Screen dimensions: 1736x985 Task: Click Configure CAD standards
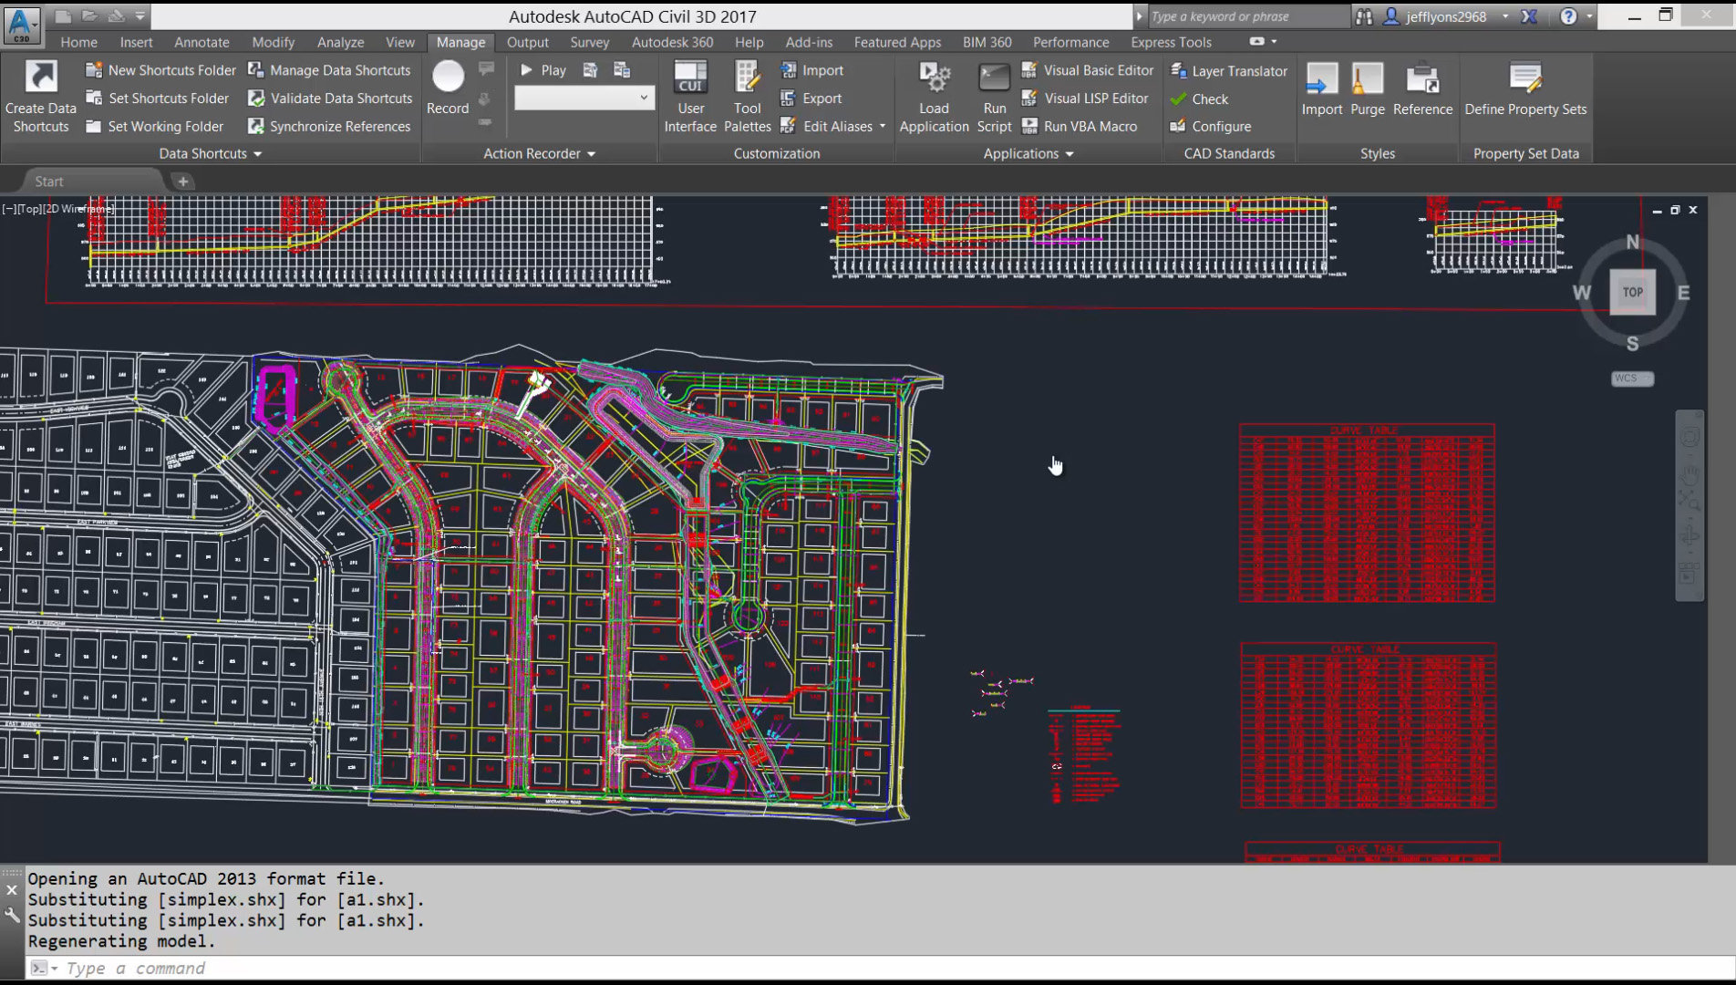pos(1210,127)
